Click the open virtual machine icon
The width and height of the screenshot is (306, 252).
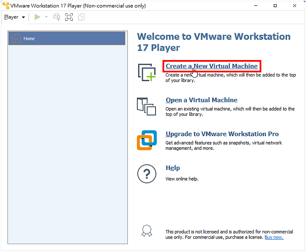(146, 107)
